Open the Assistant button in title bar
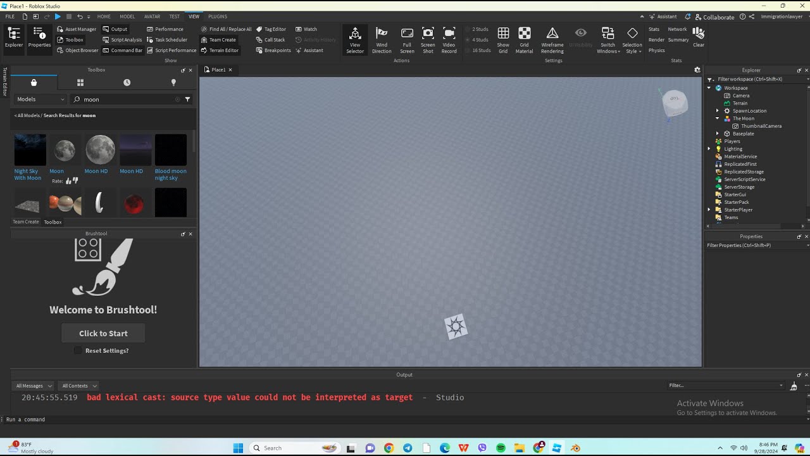The width and height of the screenshot is (810, 456). (x=663, y=16)
